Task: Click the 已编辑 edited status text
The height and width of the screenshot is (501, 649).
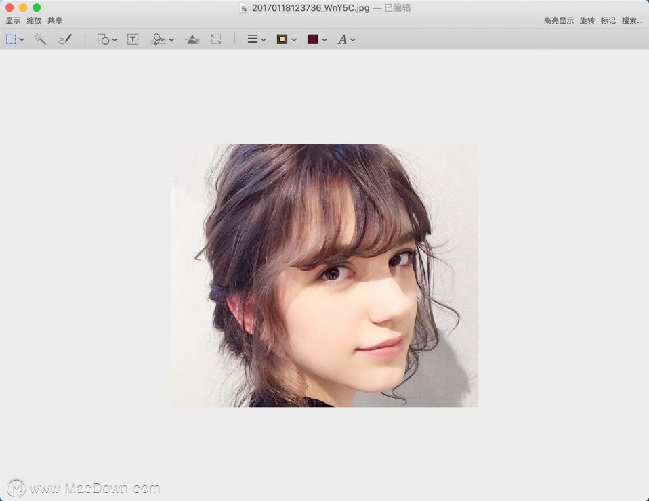Action: click(x=398, y=8)
